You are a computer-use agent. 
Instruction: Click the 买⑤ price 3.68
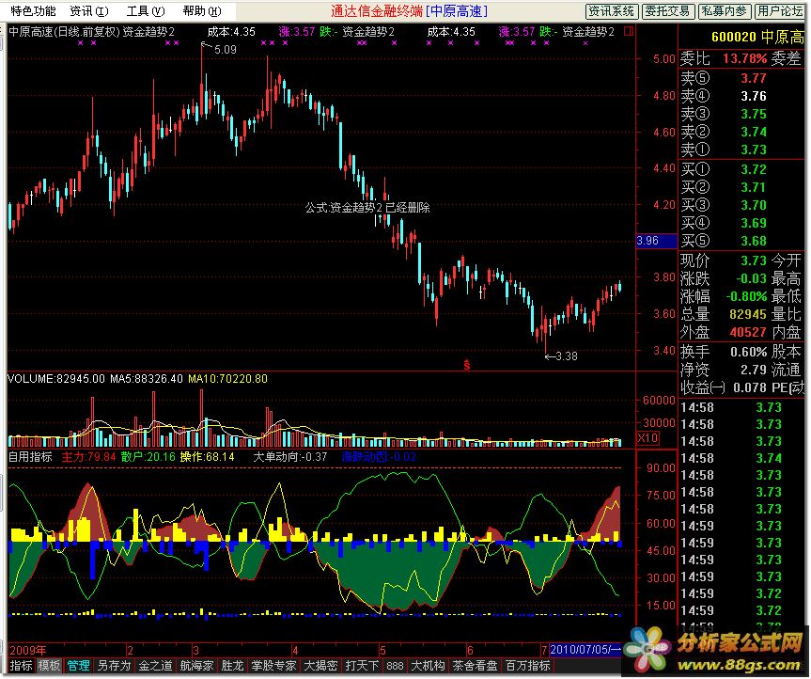(x=753, y=241)
